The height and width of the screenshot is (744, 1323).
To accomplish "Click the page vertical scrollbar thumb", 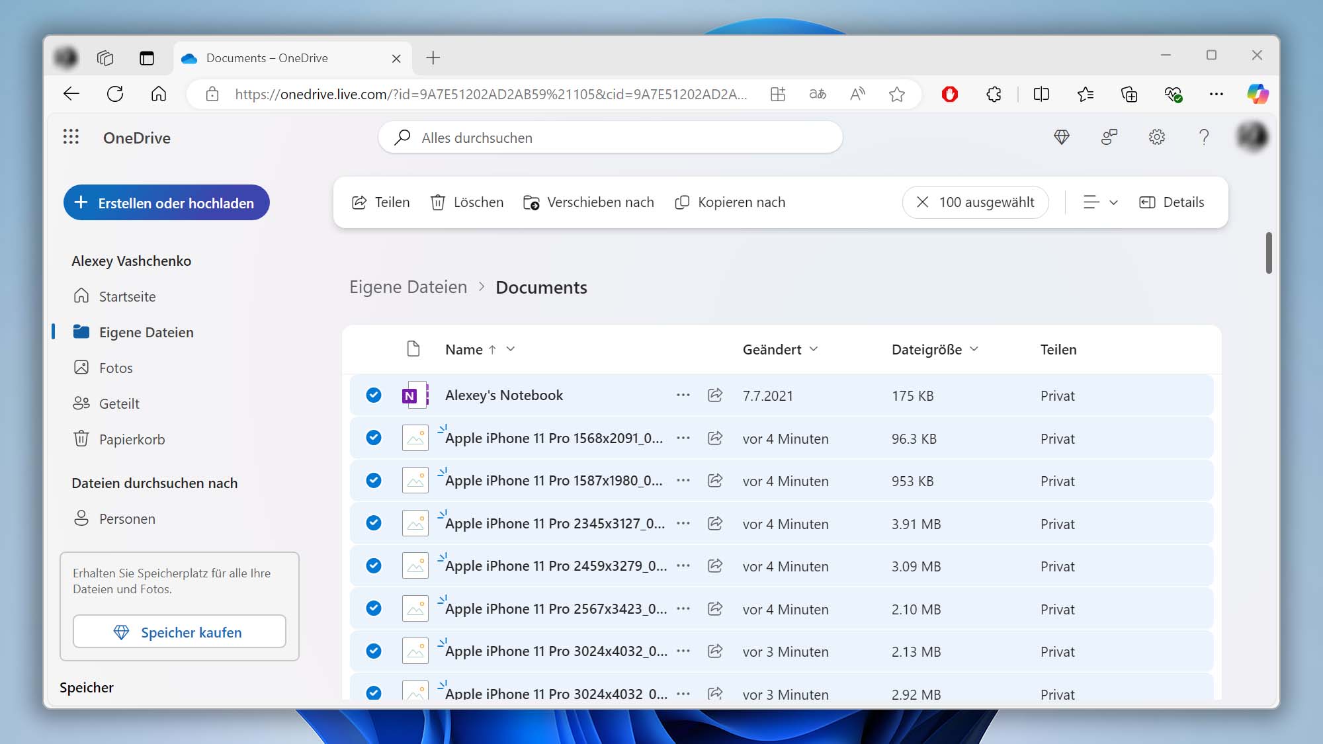I will click(1269, 252).
